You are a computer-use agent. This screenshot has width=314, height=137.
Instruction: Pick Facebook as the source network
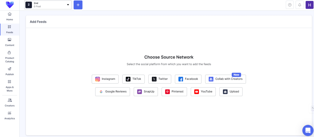pos(188,79)
